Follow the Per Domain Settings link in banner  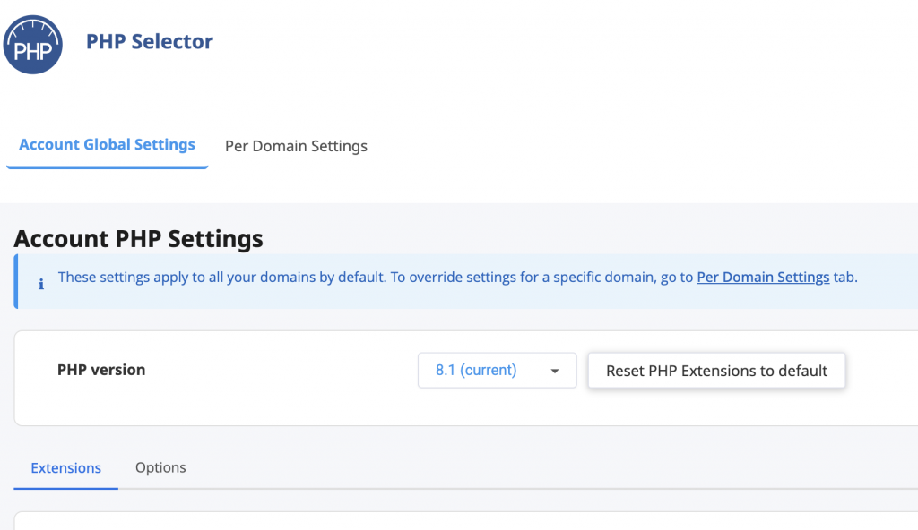tap(763, 277)
